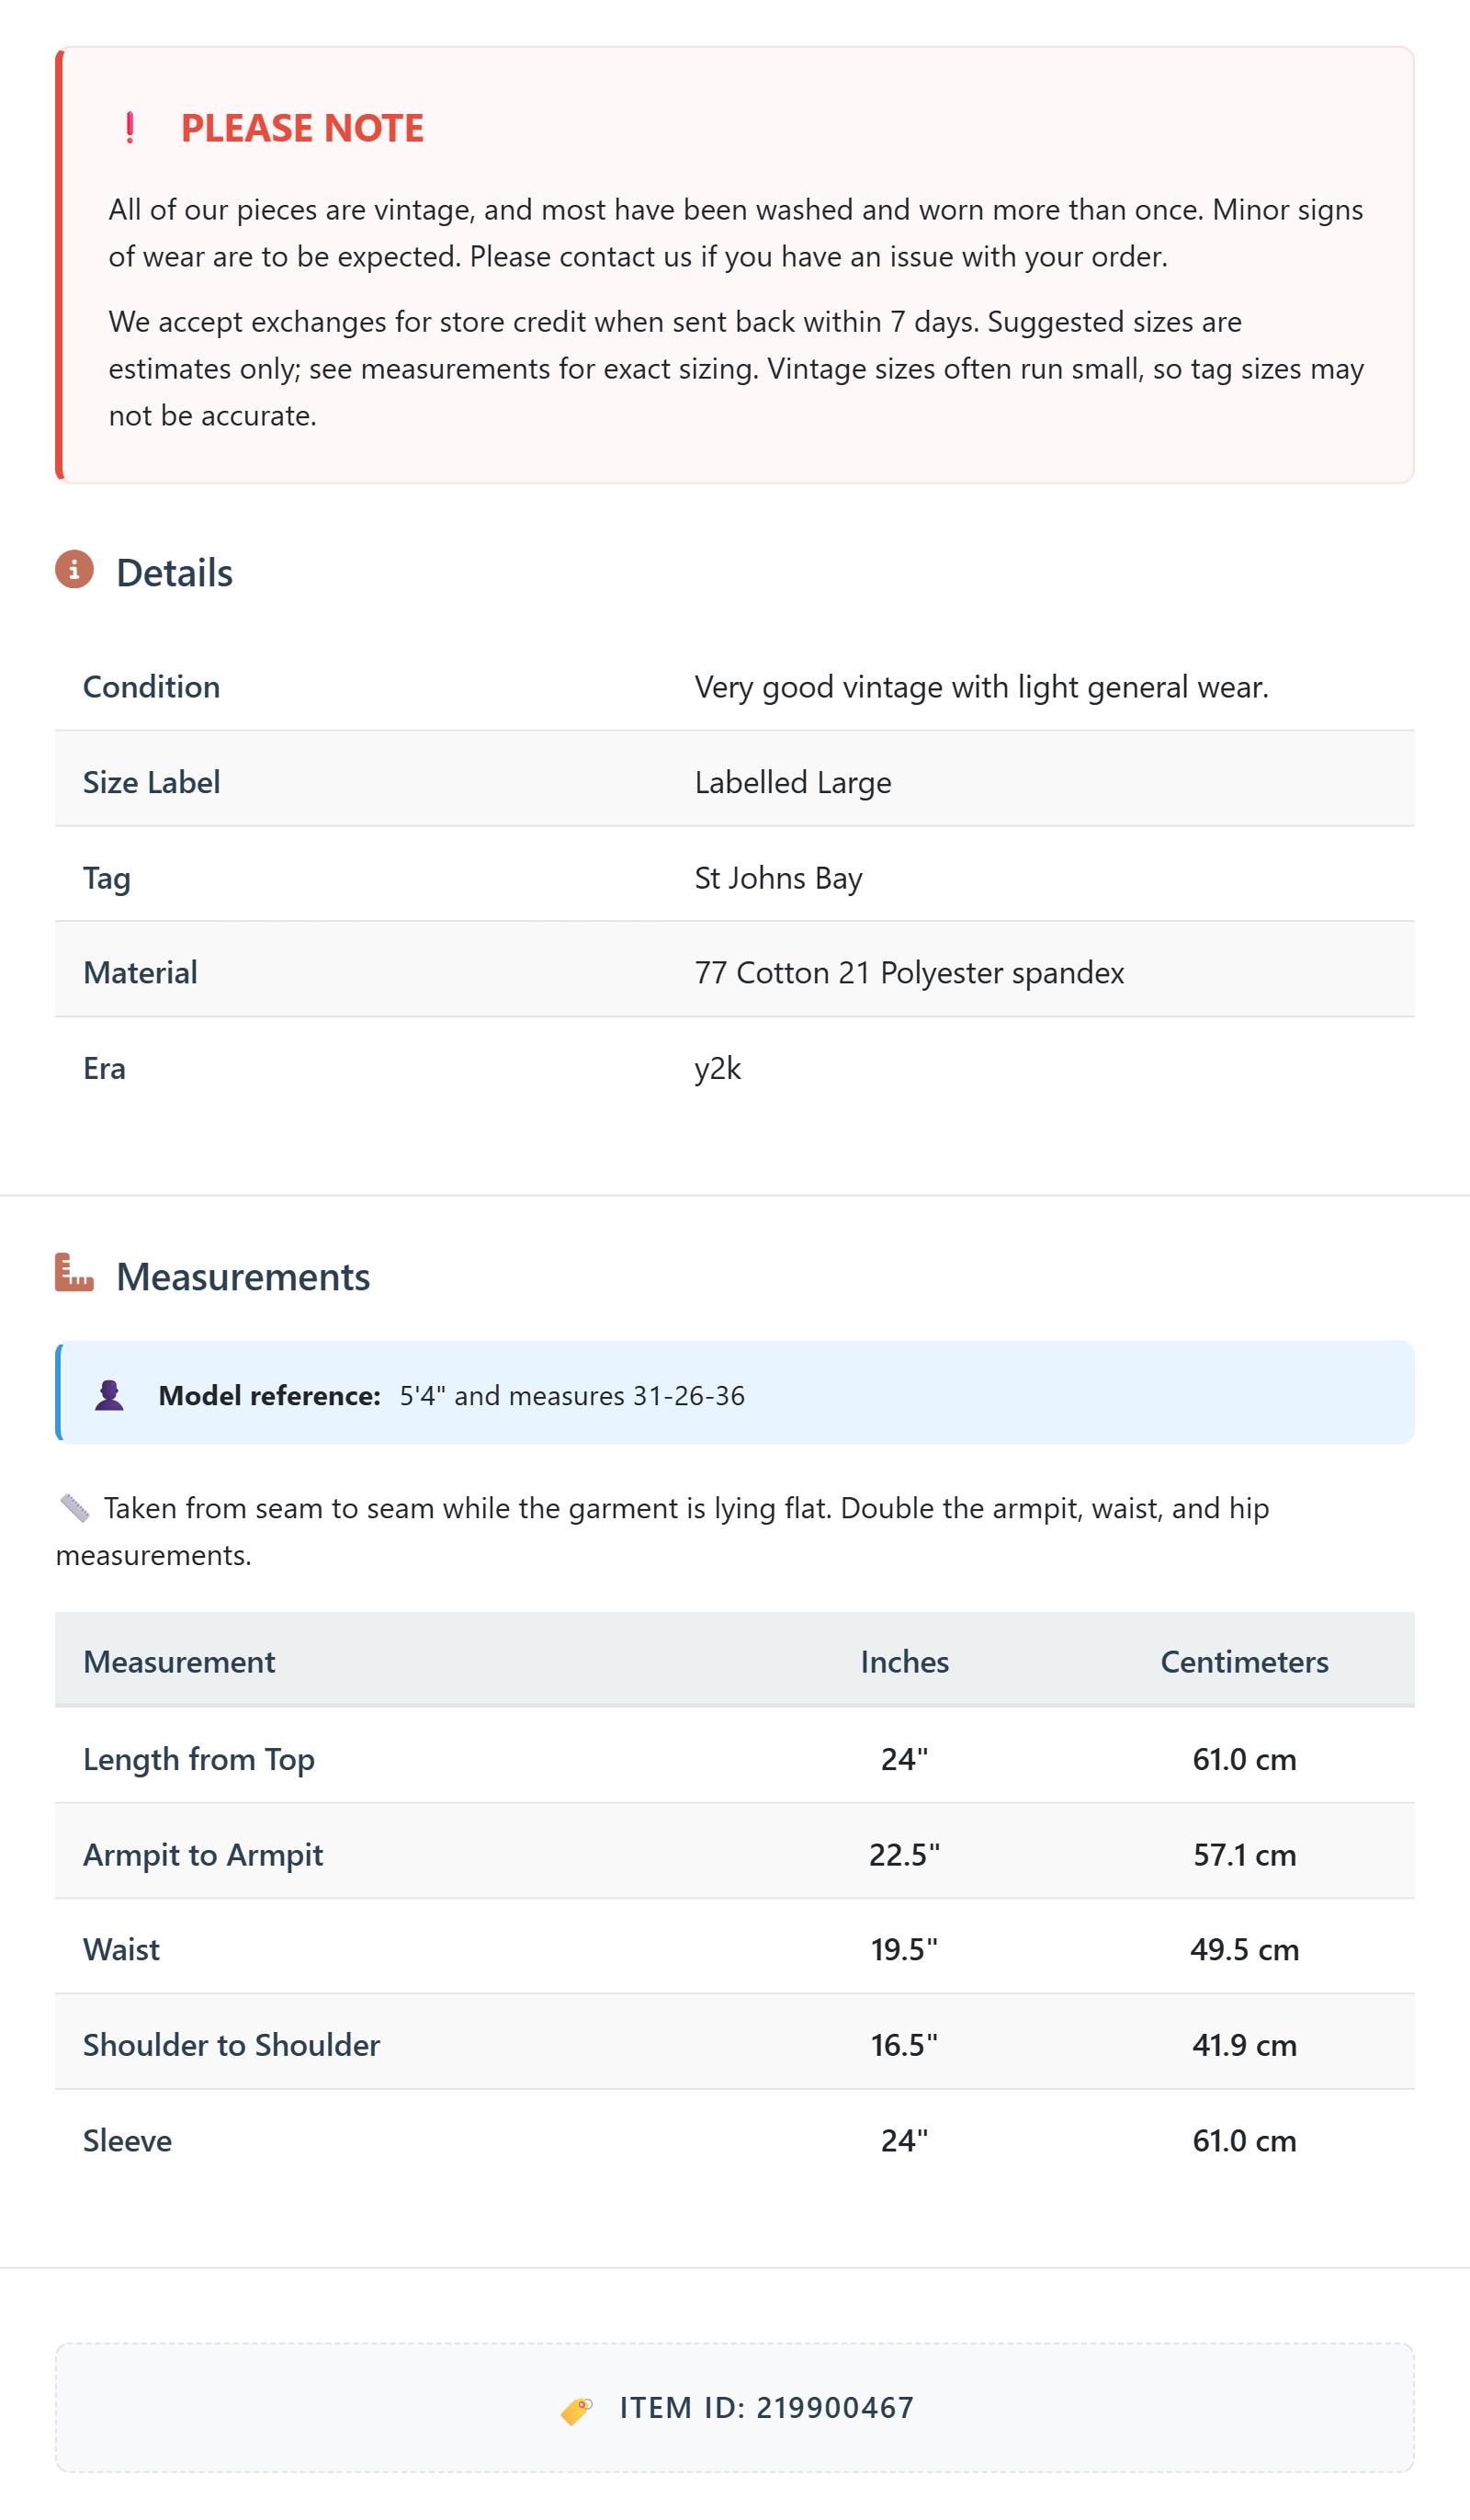Select the PLEASE NOTE heading
1470x2520 pixels.
coord(302,128)
